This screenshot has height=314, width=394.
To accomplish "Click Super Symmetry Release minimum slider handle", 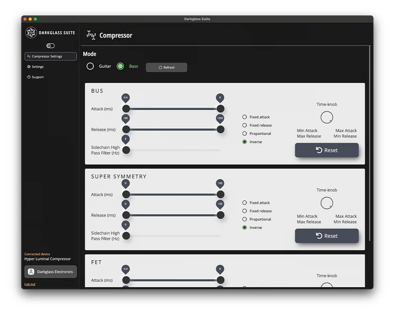I will tap(126, 215).
